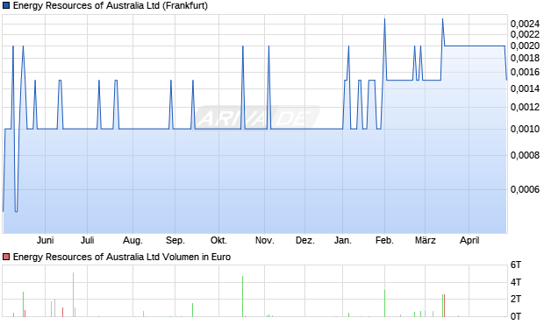Click the 0,0016 price axis value

tap(525, 72)
